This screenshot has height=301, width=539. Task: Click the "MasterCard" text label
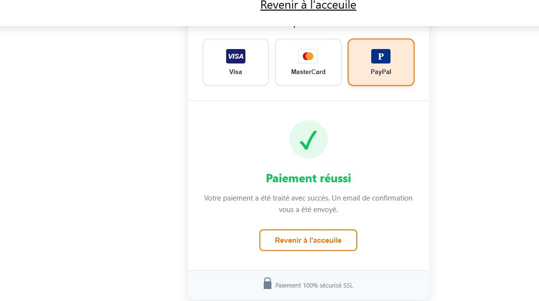coord(308,72)
